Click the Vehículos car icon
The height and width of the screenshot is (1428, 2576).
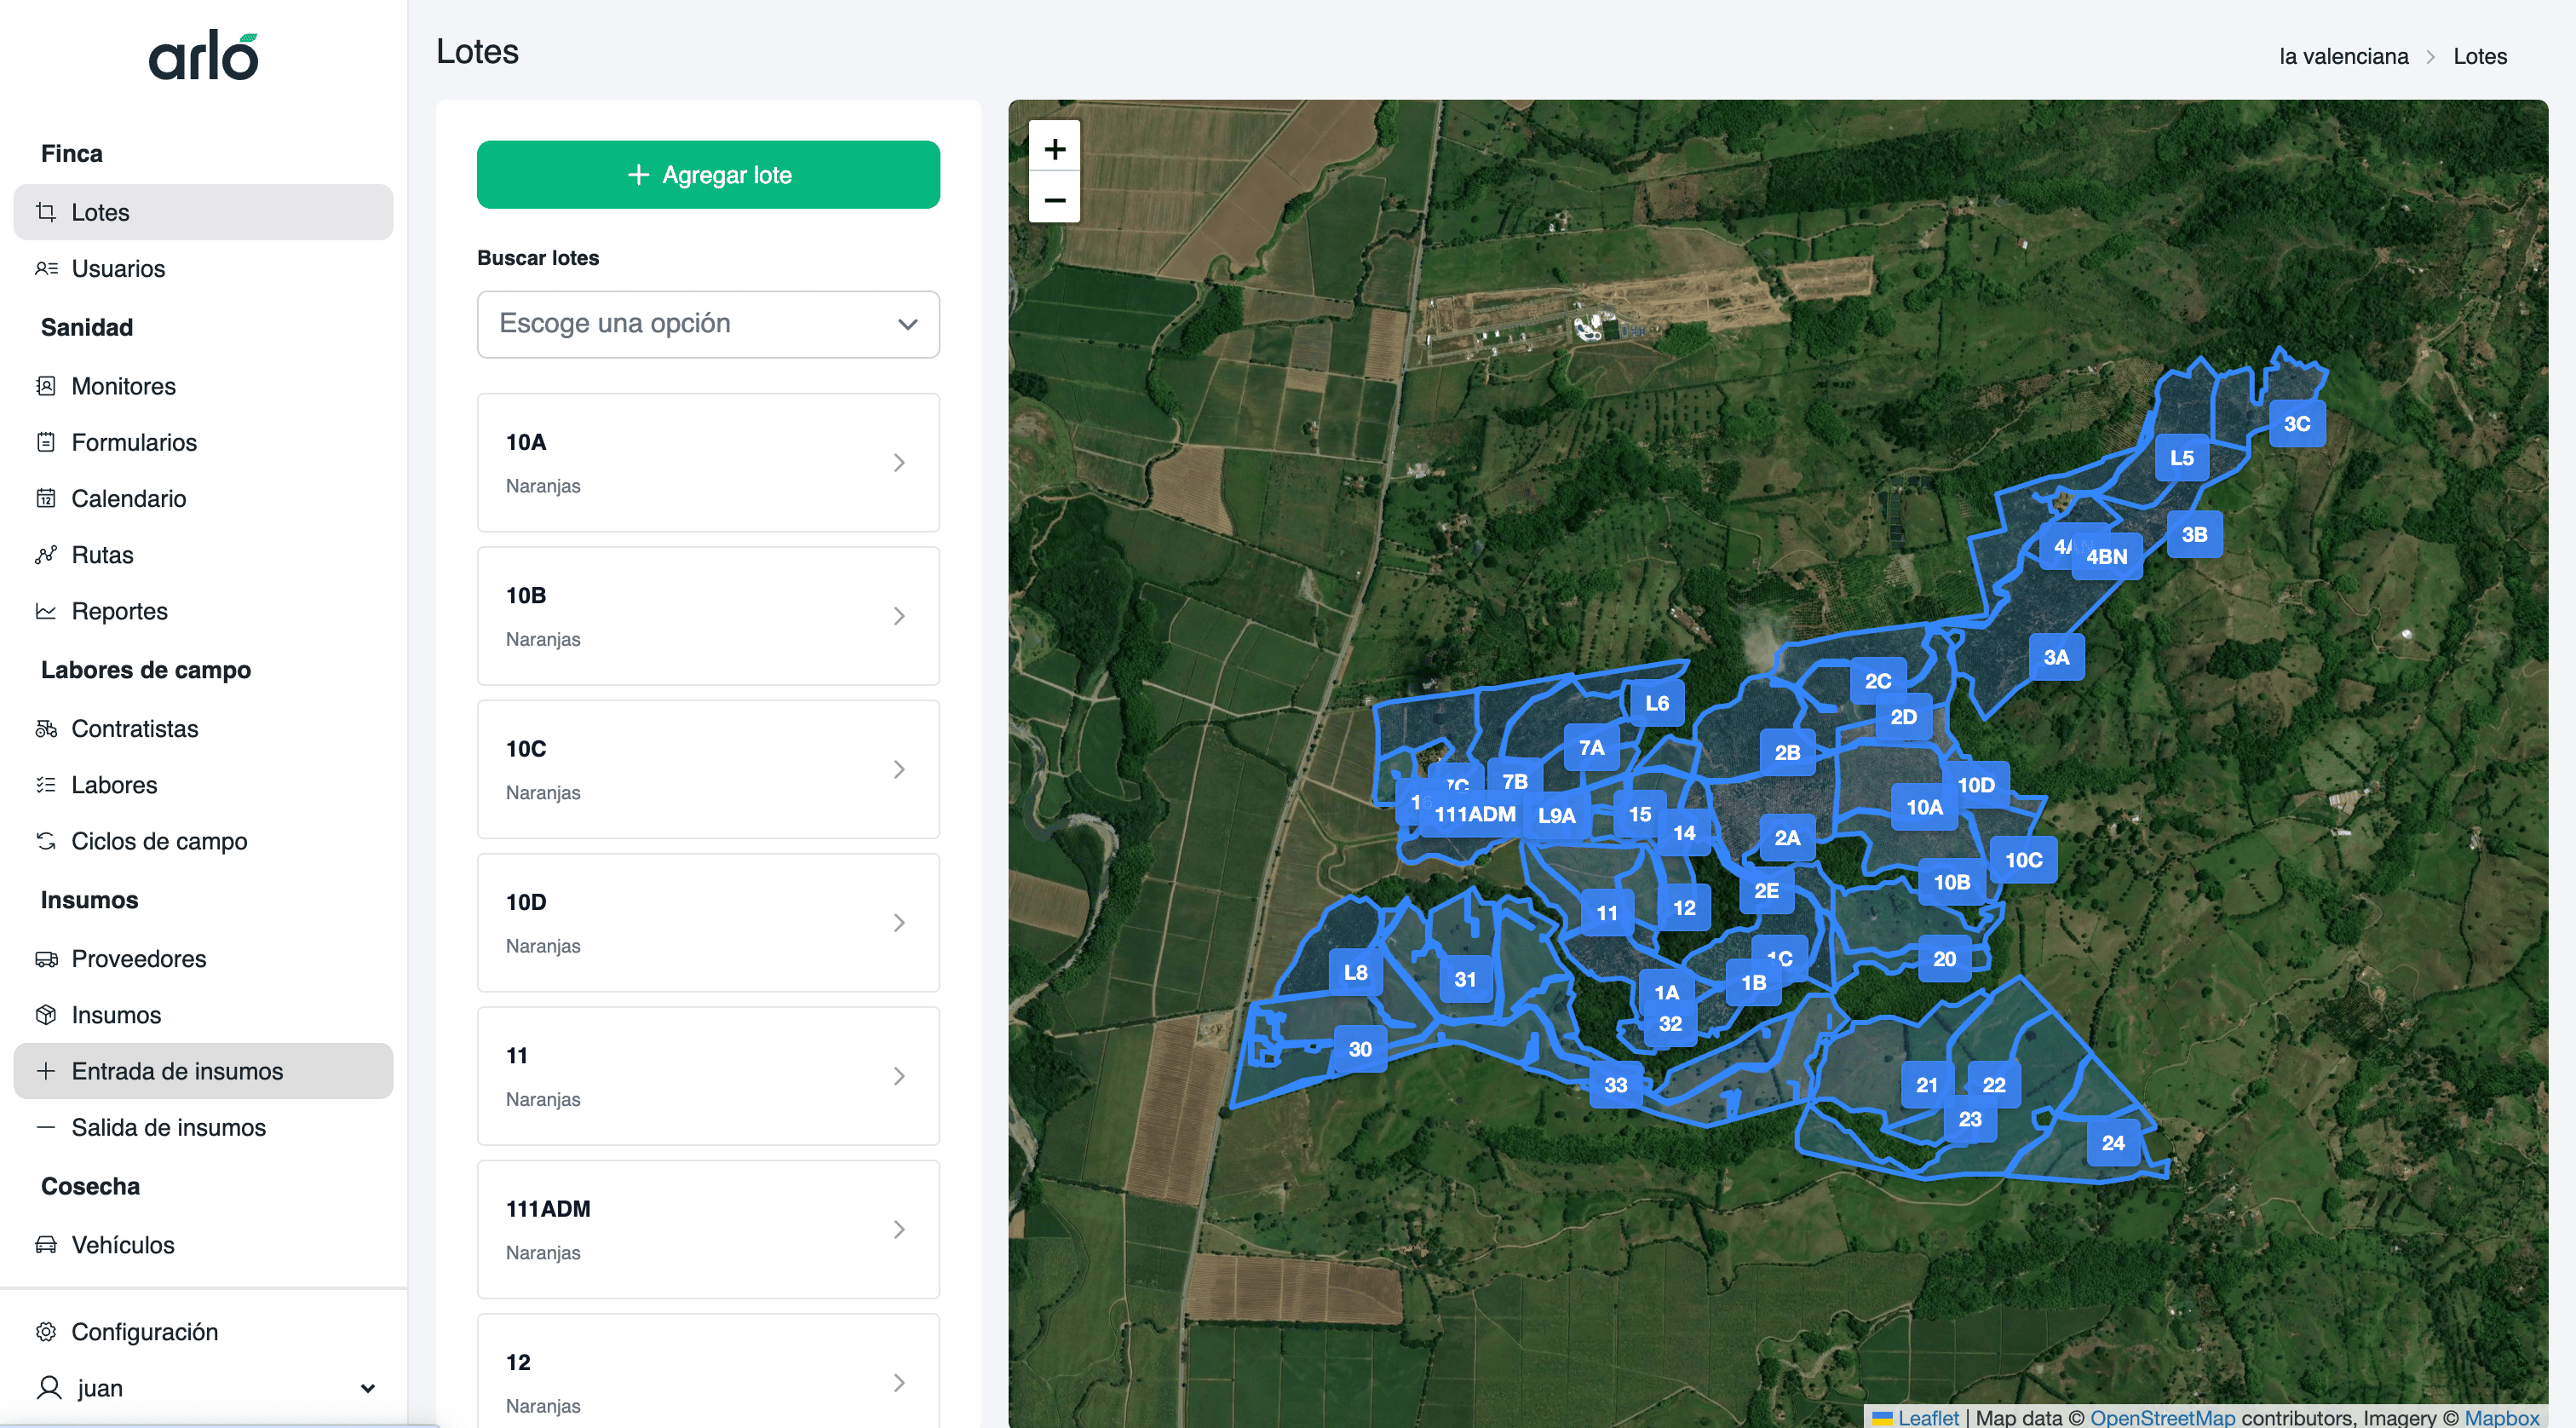pyautogui.click(x=46, y=1245)
